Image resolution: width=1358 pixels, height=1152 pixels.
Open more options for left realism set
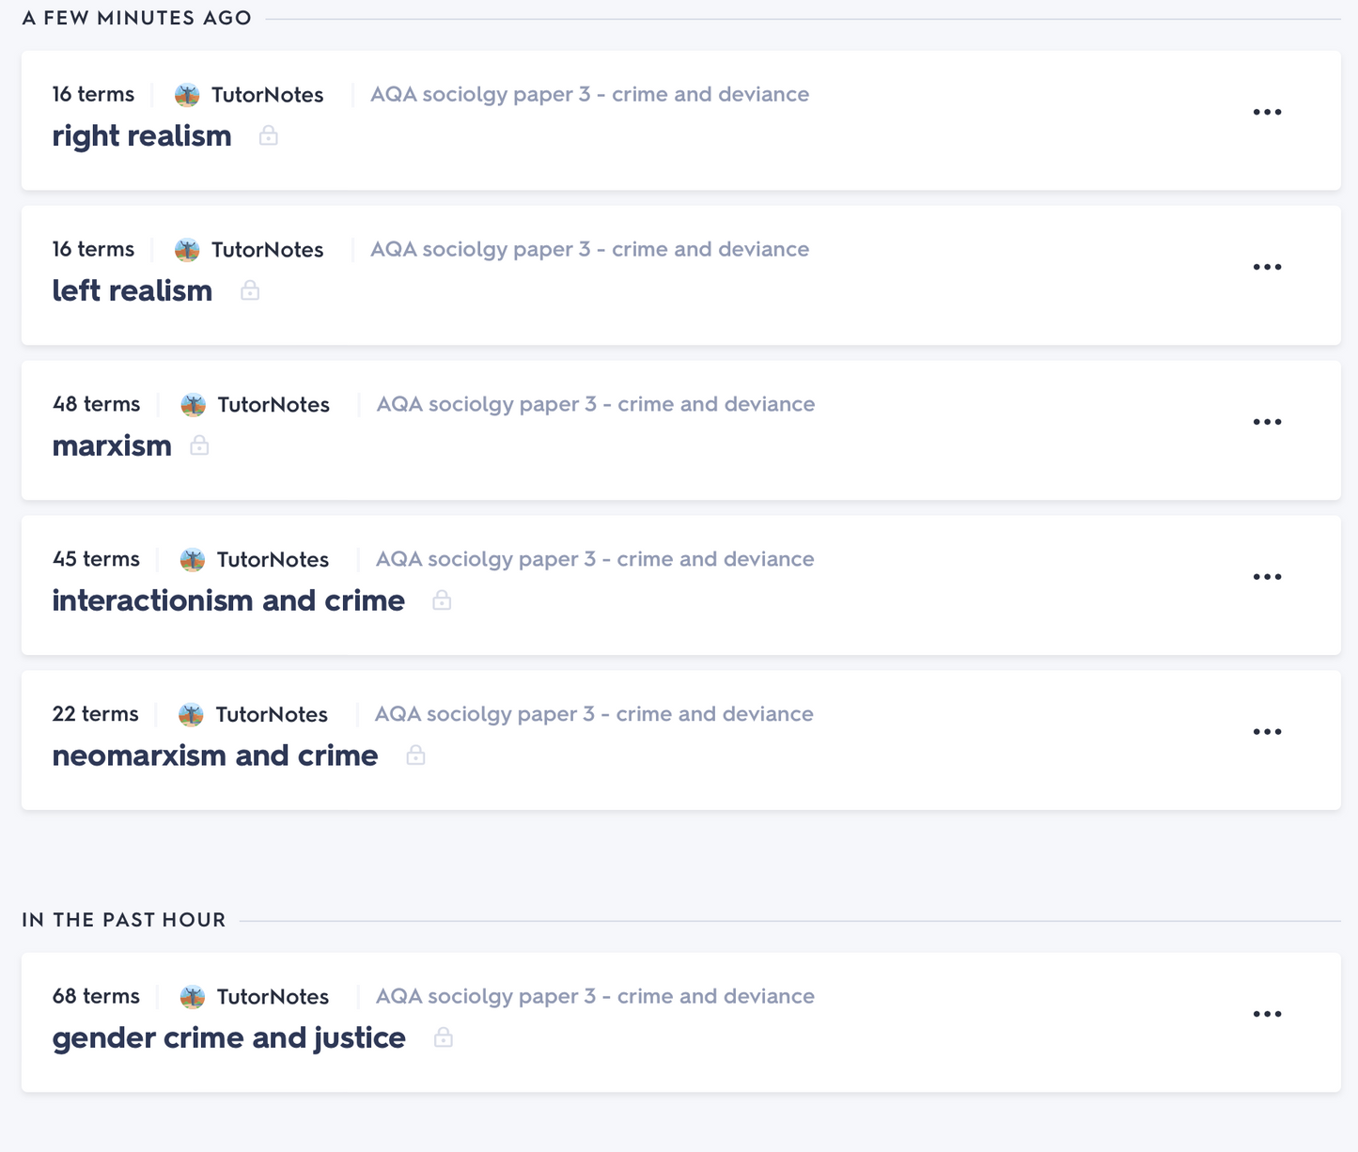tap(1267, 267)
